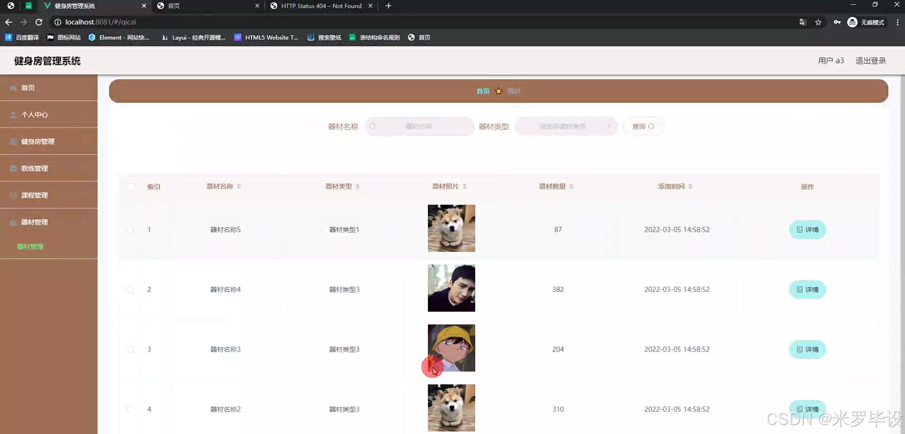Click the quantity cell showing 382

[x=558, y=289]
